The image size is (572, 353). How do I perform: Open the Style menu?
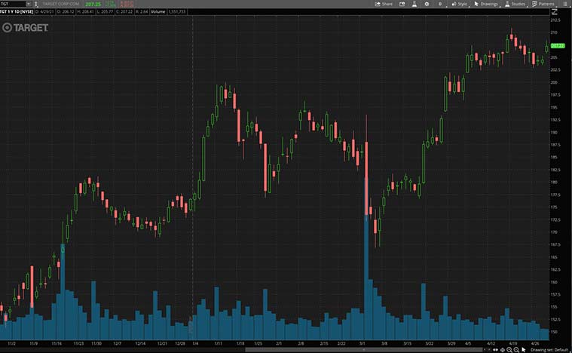pyautogui.click(x=459, y=4)
